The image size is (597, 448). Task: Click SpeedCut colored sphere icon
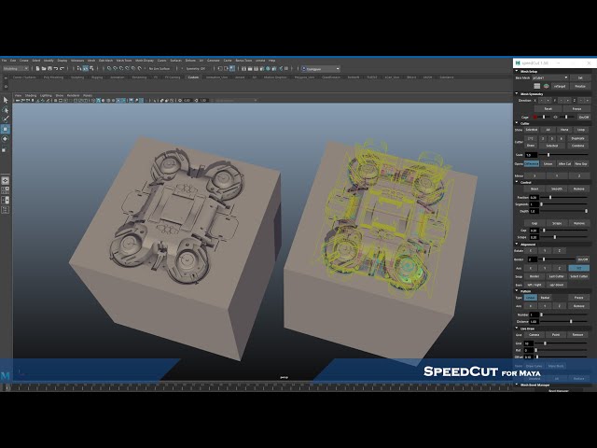(547, 86)
